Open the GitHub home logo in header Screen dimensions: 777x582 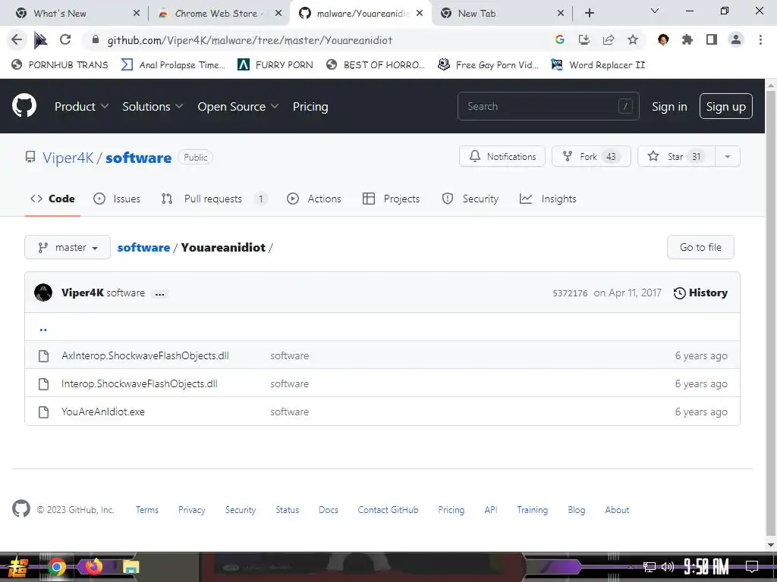[x=24, y=105]
